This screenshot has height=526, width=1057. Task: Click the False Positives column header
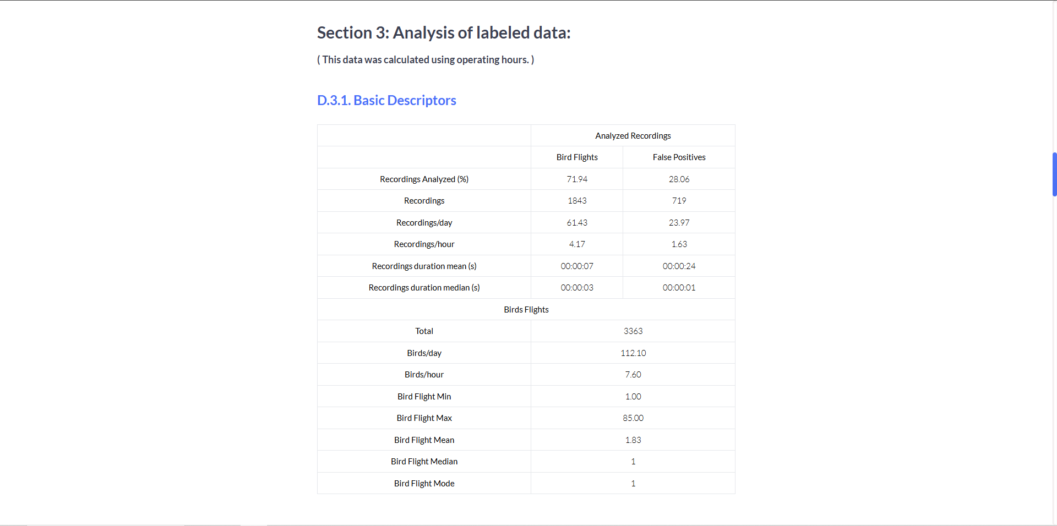[x=679, y=157]
